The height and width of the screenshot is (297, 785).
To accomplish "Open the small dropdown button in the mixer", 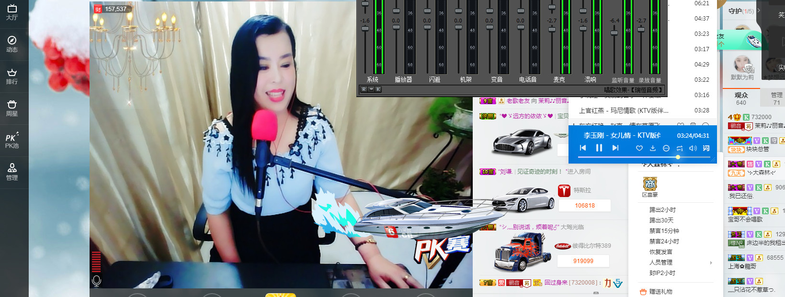I will pos(371,89).
